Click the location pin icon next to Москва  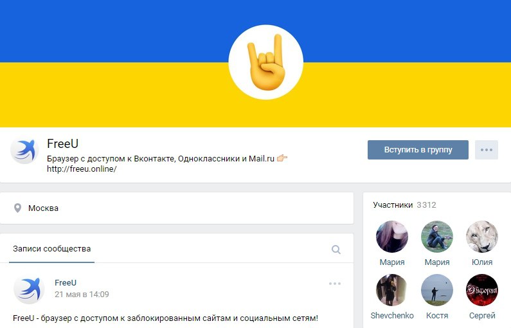(17, 208)
